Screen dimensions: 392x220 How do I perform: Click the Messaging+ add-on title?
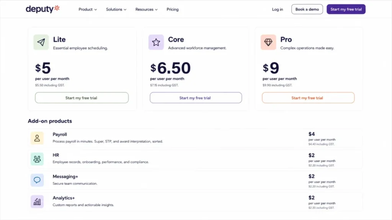(x=65, y=176)
